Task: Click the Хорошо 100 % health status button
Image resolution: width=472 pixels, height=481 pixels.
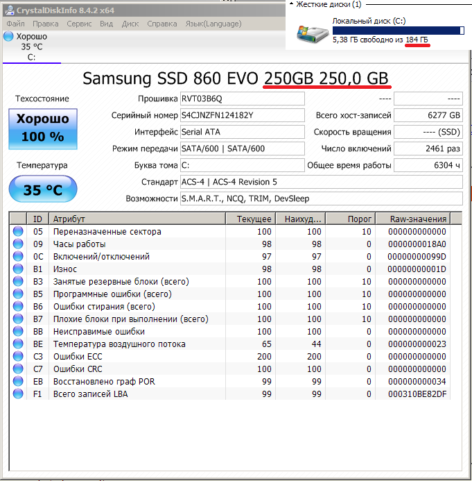Action: (x=43, y=129)
